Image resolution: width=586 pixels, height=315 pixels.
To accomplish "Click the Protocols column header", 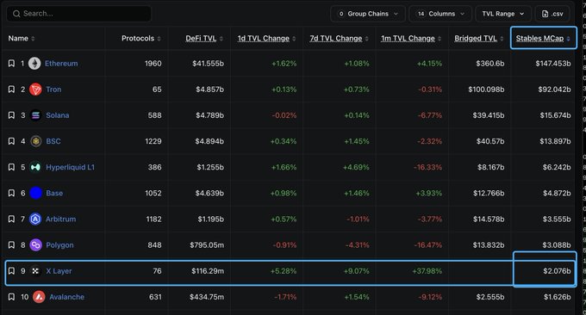I will pyautogui.click(x=138, y=39).
